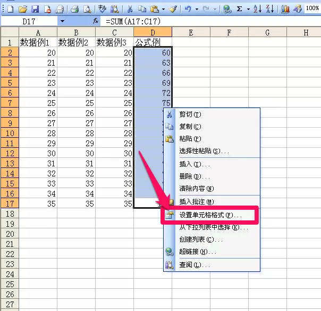Click the Format Painter brush icon
Image resolution: width=321 pixels, height=311 pixels.
tap(173, 8)
